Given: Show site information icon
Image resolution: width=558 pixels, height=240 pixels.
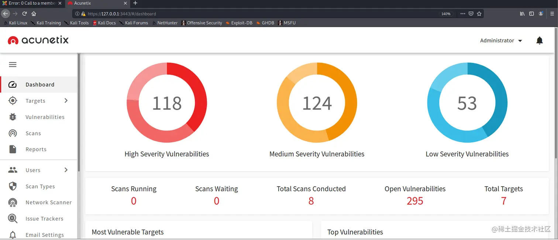Looking at the screenshot, I should 77,14.
